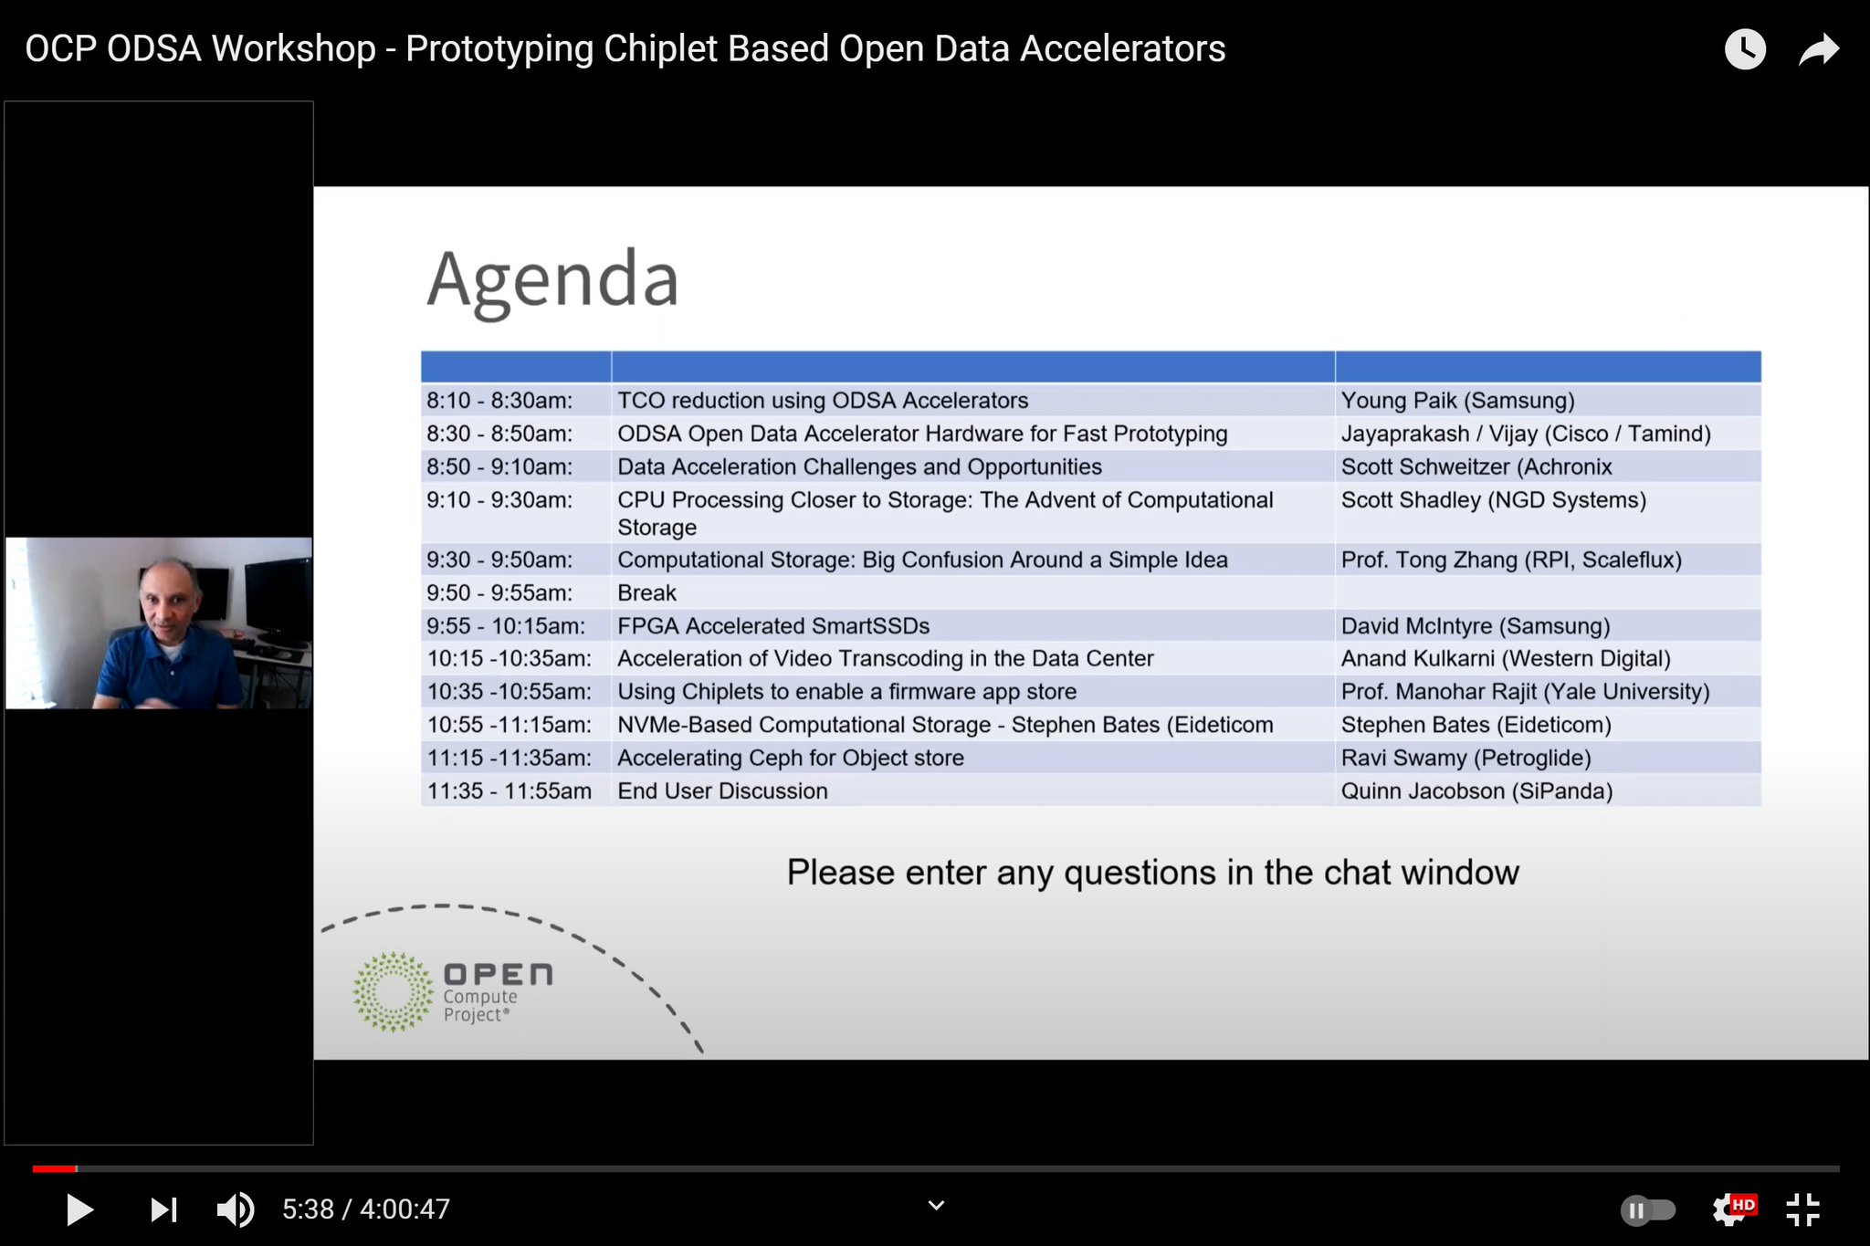This screenshot has width=1870, height=1246.
Task: Click the presenter webcam thumbnail
Action: click(159, 623)
